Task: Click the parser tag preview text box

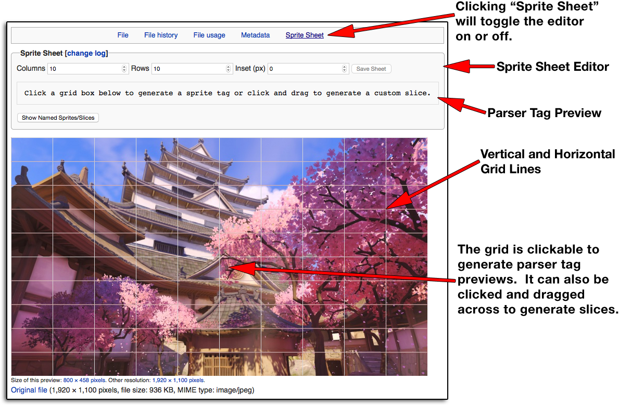Action: [x=228, y=93]
